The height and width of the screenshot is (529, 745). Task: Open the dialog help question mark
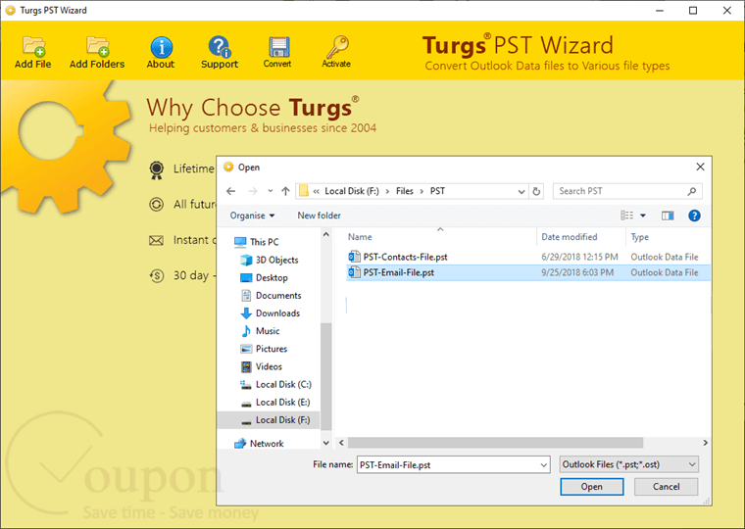click(694, 216)
